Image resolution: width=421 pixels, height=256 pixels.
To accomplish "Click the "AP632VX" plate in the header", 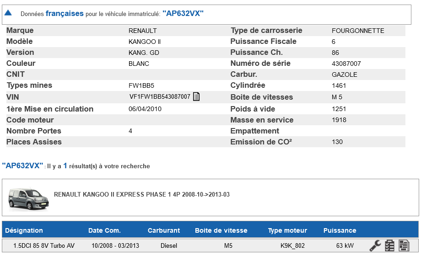I will tap(183, 14).
